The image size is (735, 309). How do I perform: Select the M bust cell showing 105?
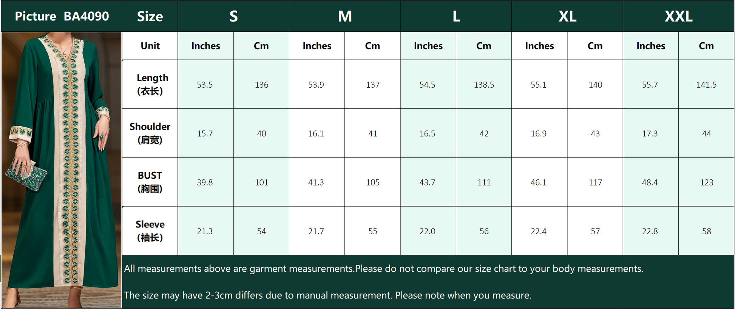[x=372, y=182]
